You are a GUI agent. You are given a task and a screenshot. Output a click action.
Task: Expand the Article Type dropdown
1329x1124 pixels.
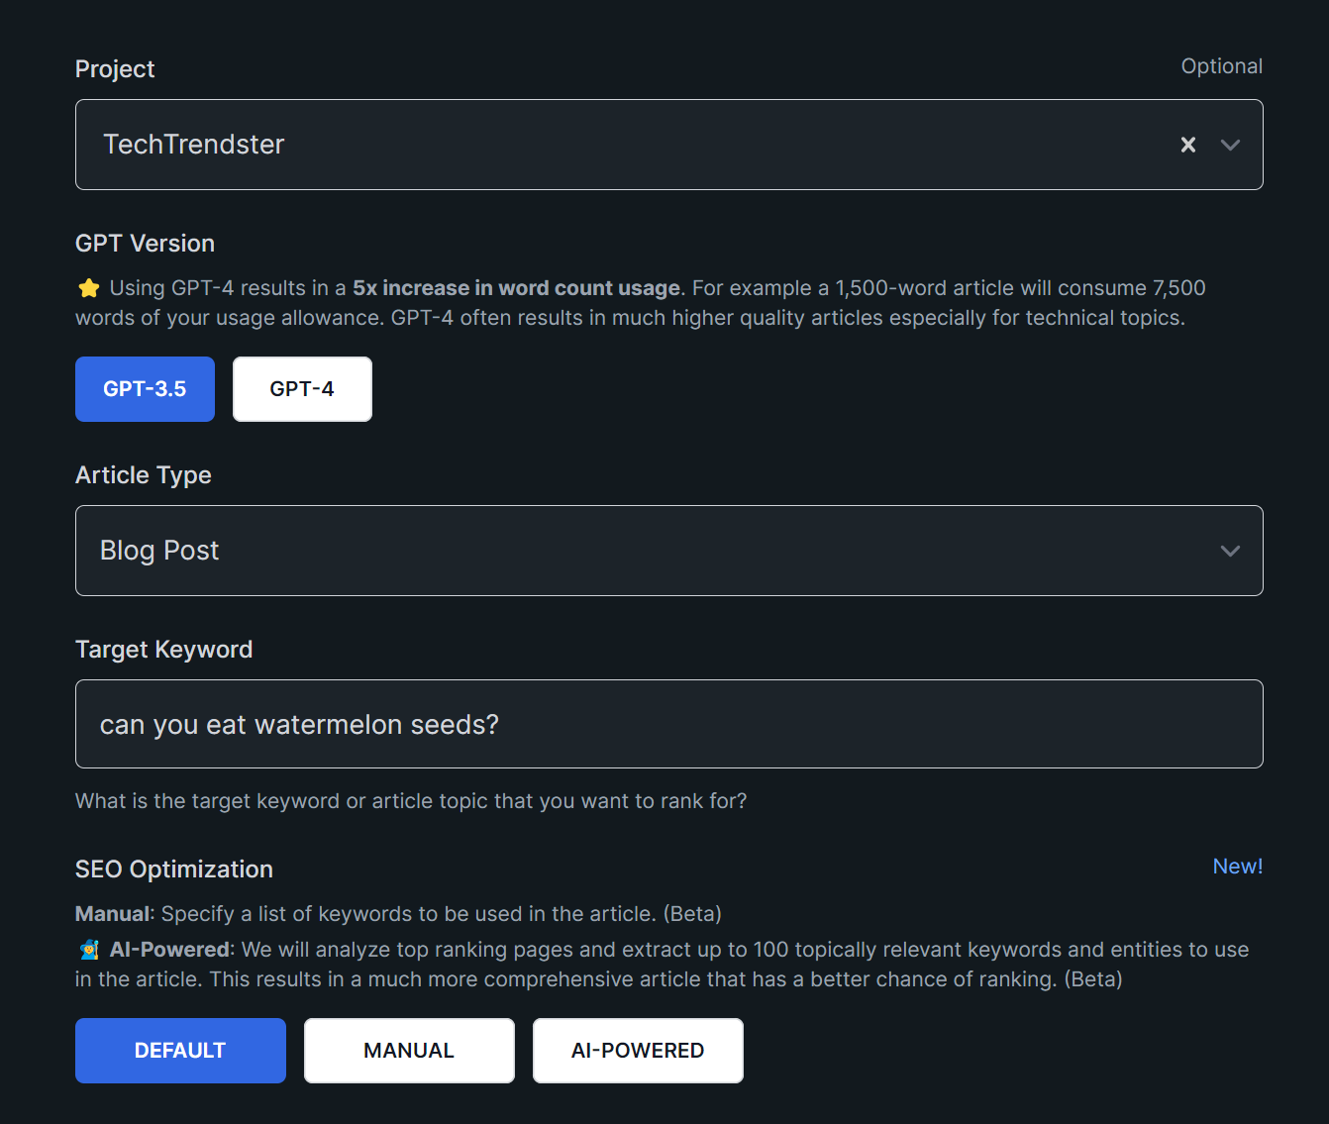click(x=1230, y=551)
